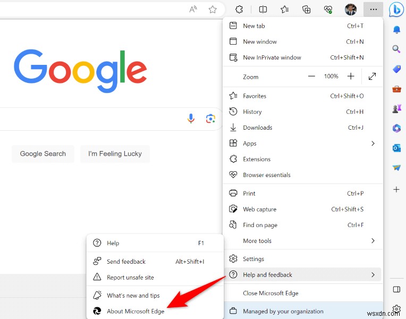The image size is (406, 319).
Task: Expand Help and feedback submenu arrow
Action: tap(373, 275)
